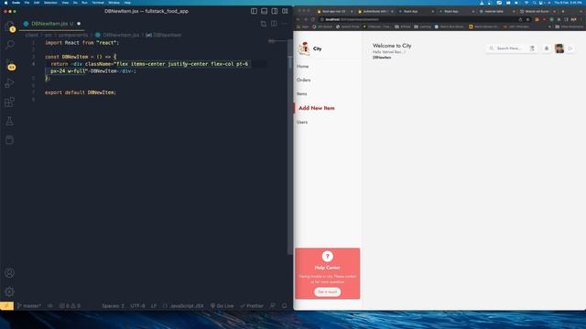
Task: Switch to the second React App browser tab
Action: 455,12
